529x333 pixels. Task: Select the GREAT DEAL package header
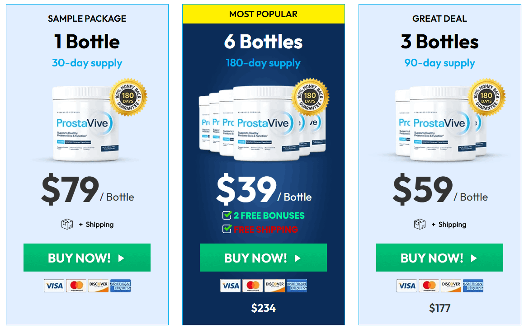pos(439,19)
